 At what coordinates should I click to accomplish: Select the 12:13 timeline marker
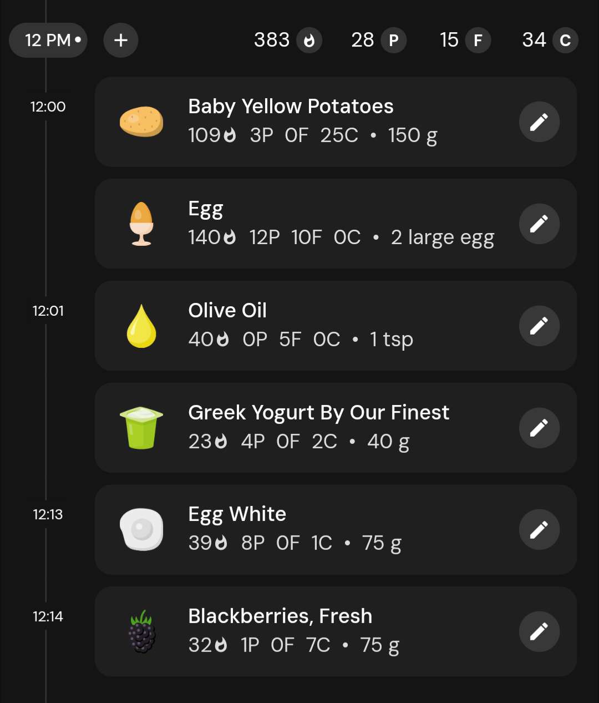pyautogui.click(x=48, y=514)
